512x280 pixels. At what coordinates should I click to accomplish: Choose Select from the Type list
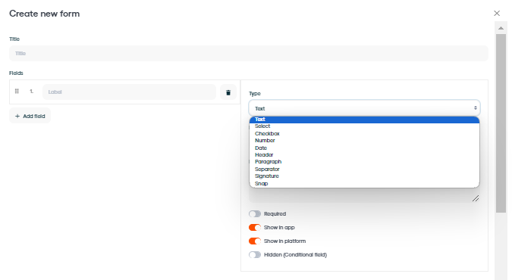pyautogui.click(x=364, y=126)
